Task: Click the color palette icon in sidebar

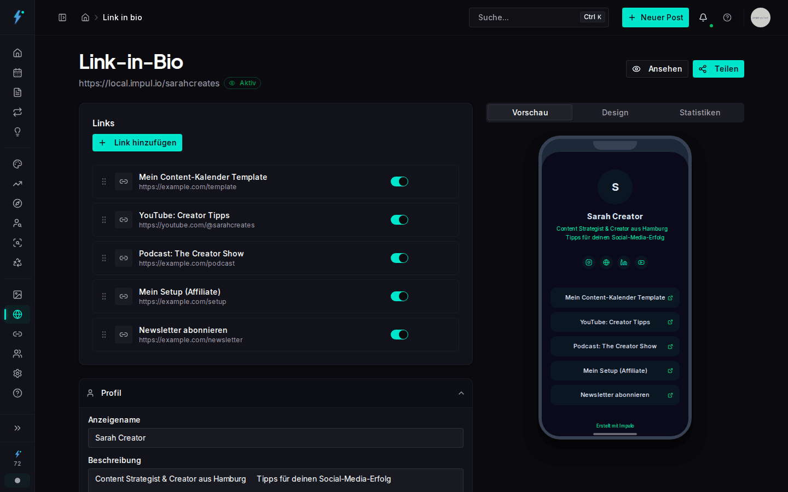Action: tap(18, 164)
